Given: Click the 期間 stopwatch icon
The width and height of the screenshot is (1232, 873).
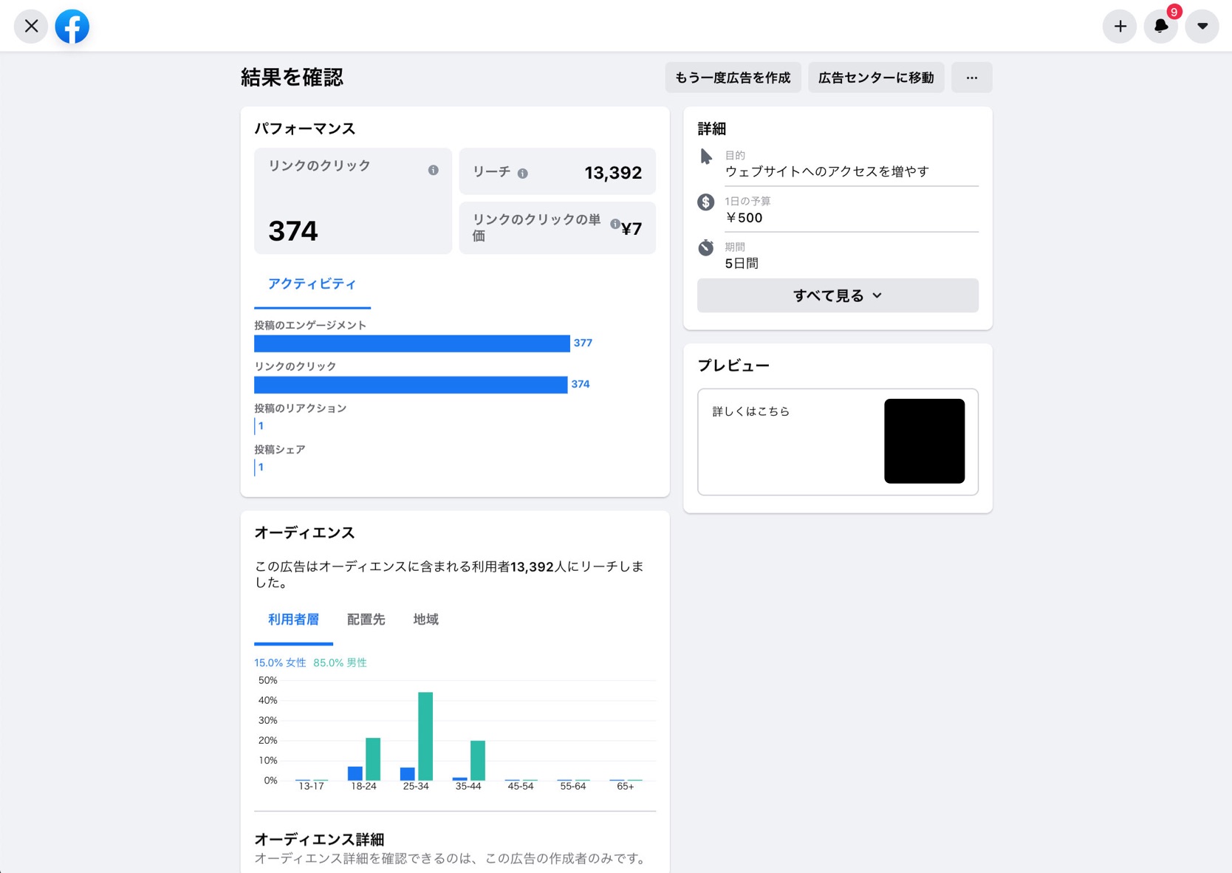Looking at the screenshot, I should pyautogui.click(x=706, y=247).
